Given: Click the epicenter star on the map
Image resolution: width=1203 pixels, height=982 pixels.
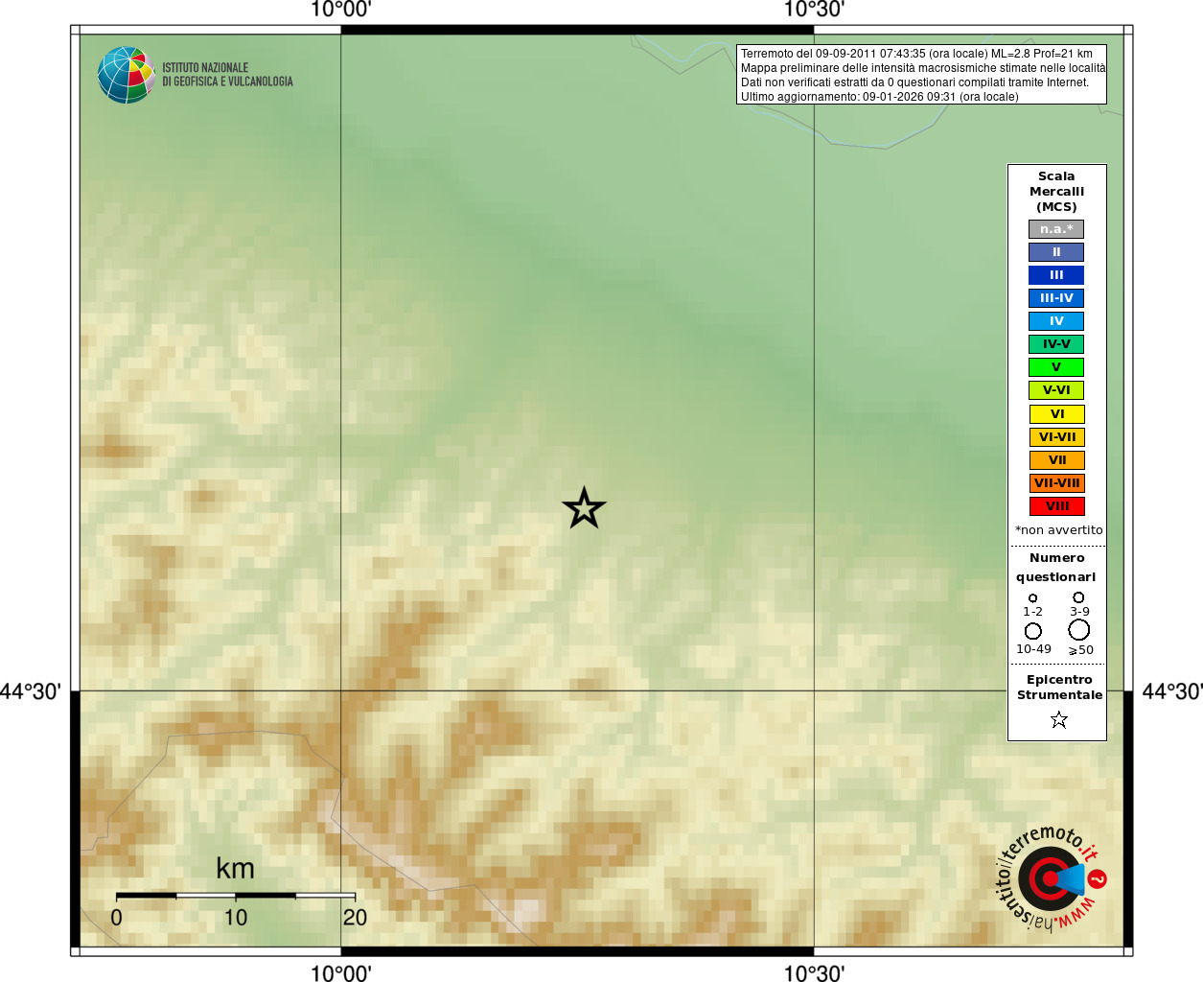Looking at the screenshot, I should [584, 508].
